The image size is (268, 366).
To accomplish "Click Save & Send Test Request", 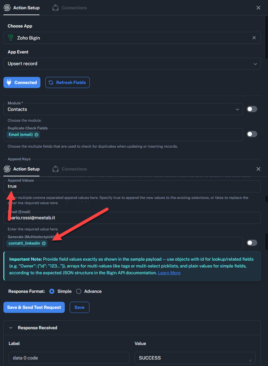I will click(x=34, y=307).
